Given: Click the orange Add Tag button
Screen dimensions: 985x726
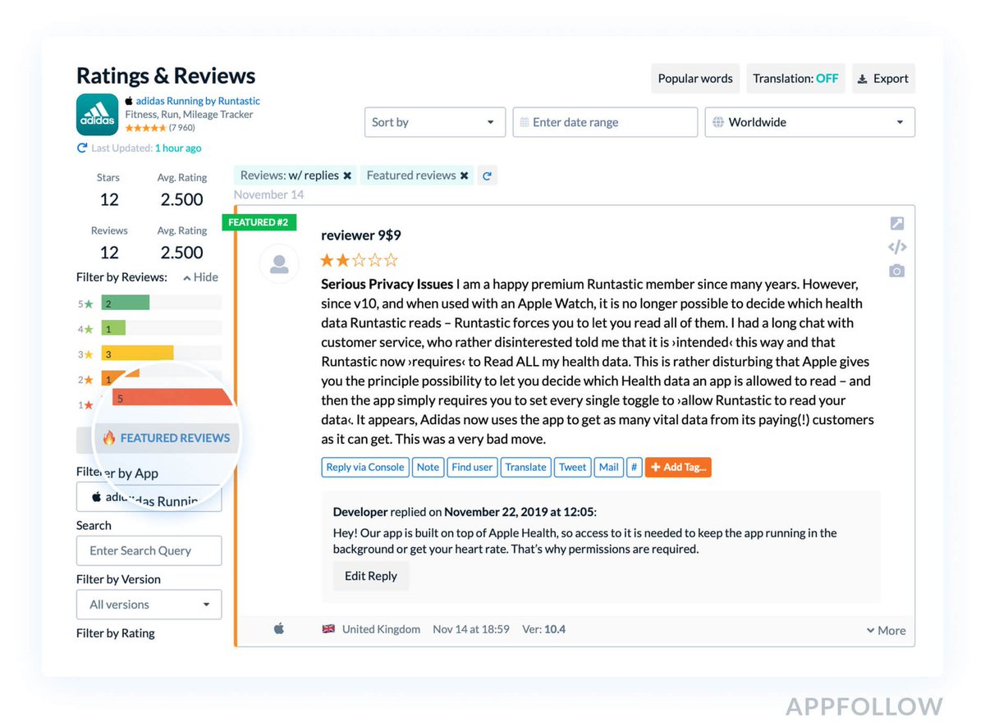Looking at the screenshot, I should pyautogui.click(x=678, y=468).
